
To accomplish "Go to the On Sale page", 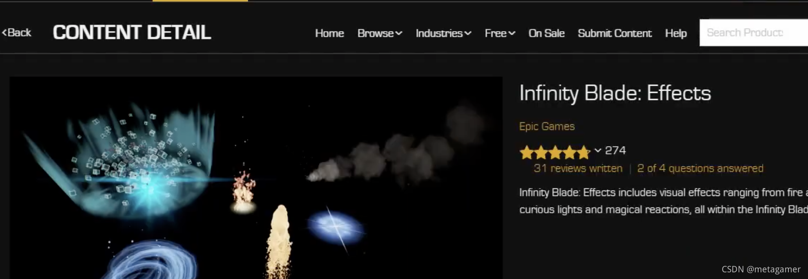I will pos(546,33).
